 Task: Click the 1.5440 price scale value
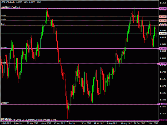[x=163, y=100]
